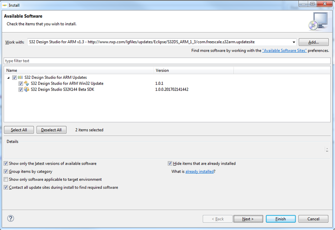
Task: Click version 1.0.0.201702141442 cell
Action: tap(172, 90)
